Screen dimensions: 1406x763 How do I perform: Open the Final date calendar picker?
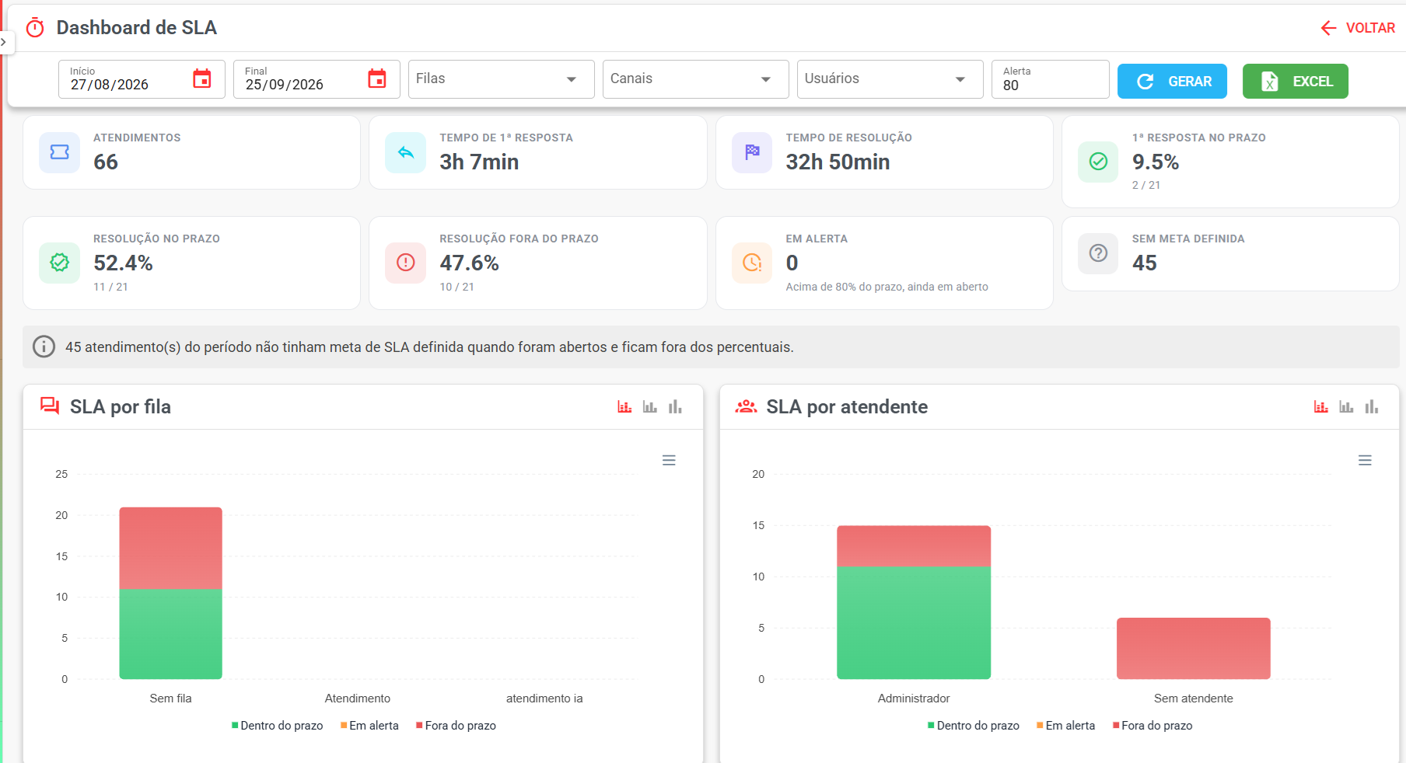click(x=377, y=78)
